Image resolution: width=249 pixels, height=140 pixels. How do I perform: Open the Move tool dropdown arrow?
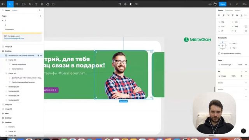tap(12, 4)
